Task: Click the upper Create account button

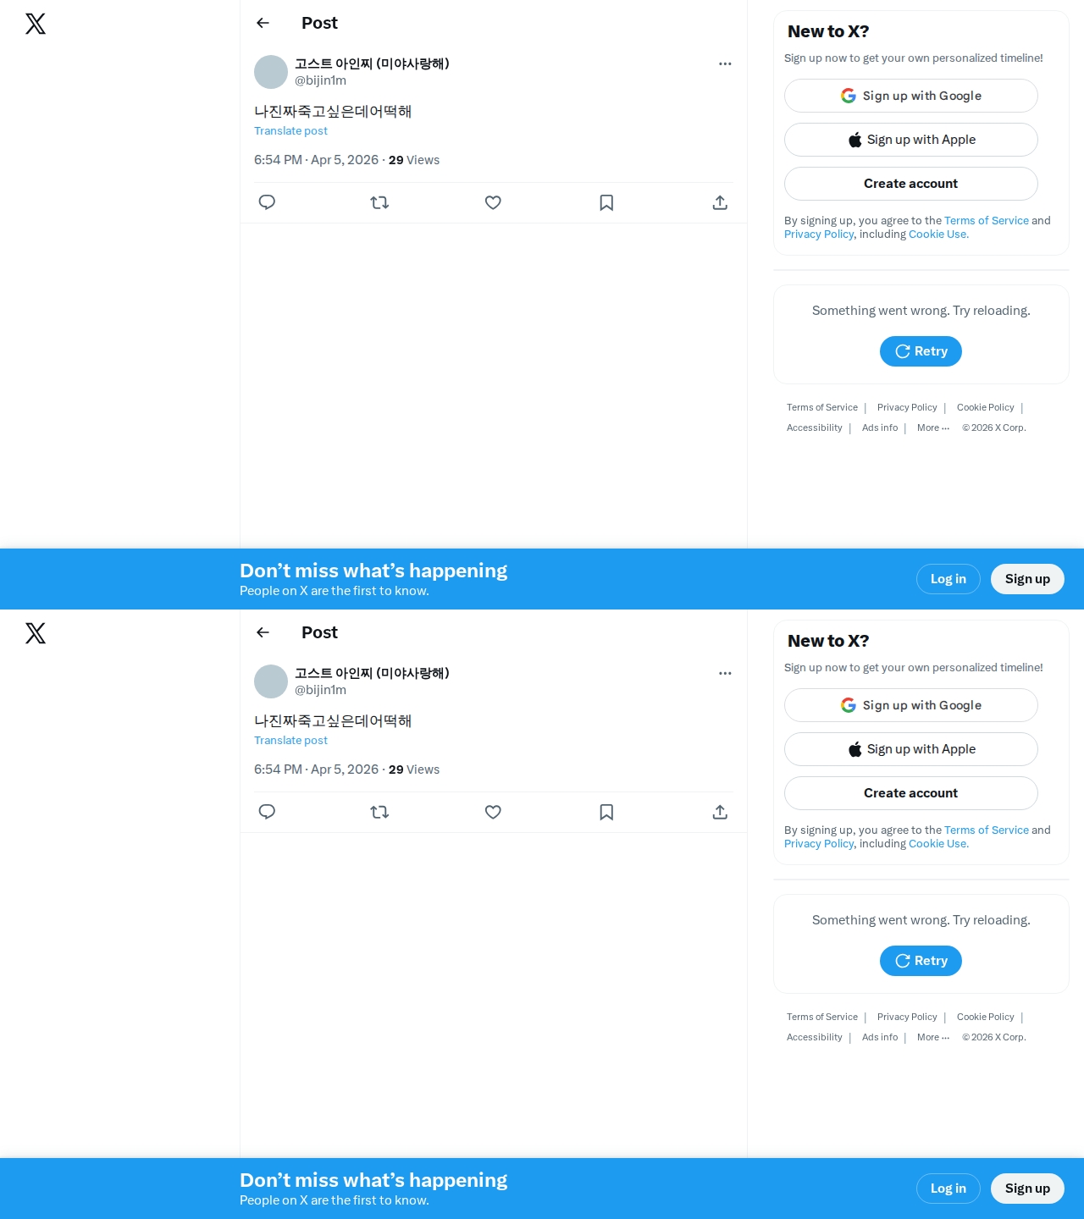Action: tap(911, 184)
